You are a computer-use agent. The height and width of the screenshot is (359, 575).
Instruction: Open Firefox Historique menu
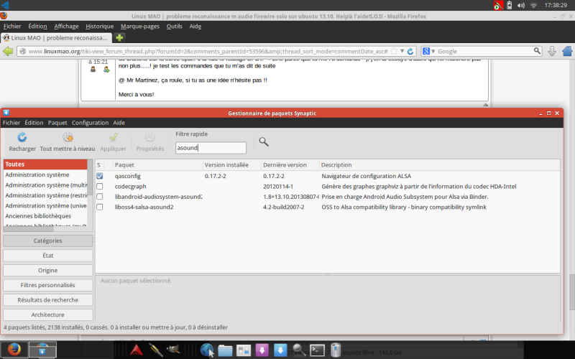click(99, 26)
